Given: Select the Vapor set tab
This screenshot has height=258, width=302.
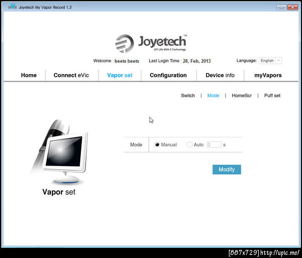Looking at the screenshot, I should click(x=120, y=75).
